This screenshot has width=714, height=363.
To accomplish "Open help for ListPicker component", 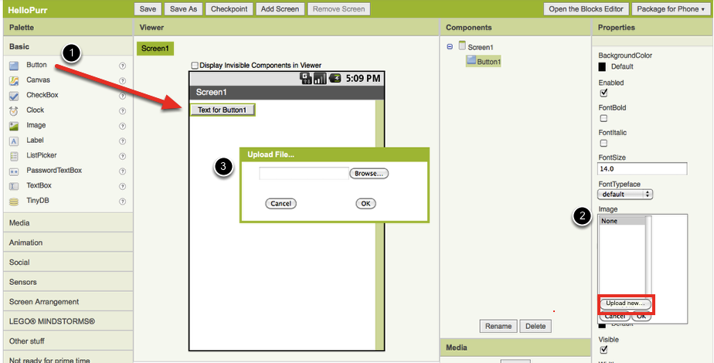I will [x=122, y=156].
